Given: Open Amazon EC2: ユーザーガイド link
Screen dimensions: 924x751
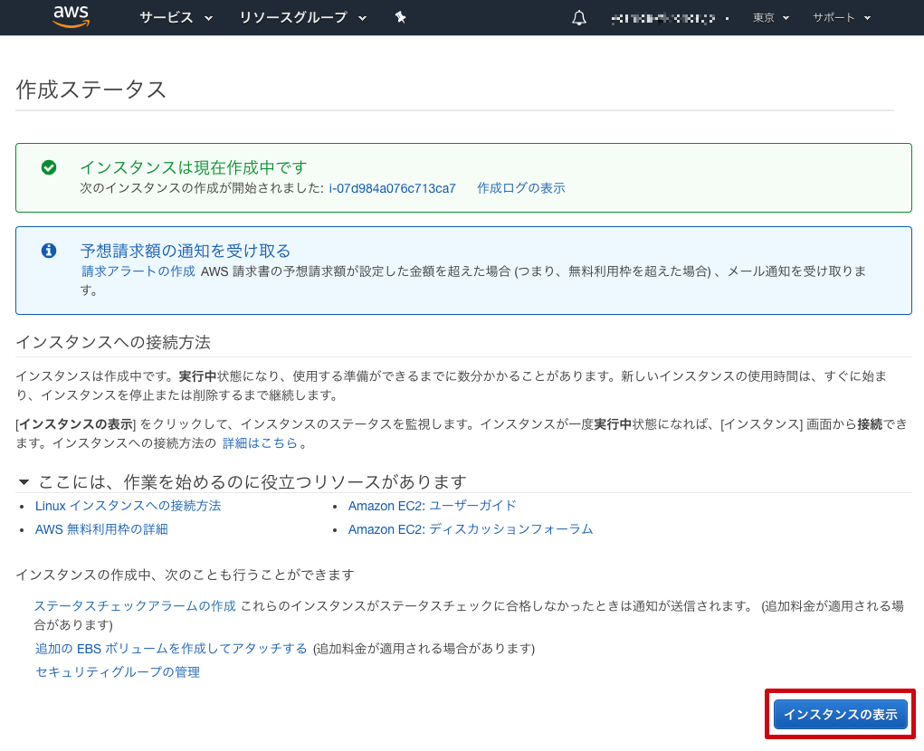Looking at the screenshot, I should point(432,506).
